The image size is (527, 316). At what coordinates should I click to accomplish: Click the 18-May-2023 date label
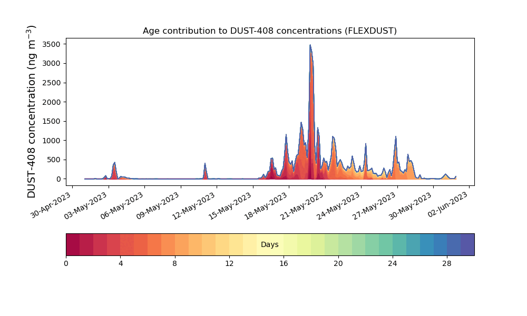(x=266, y=205)
